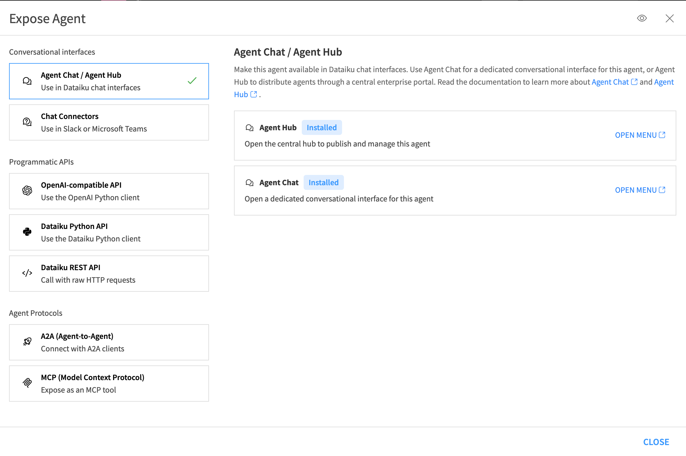The width and height of the screenshot is (686, 456).
Task: Click the chat bubbles icon for Agent Chat / Agent Hub
Action: coord(27,81)
